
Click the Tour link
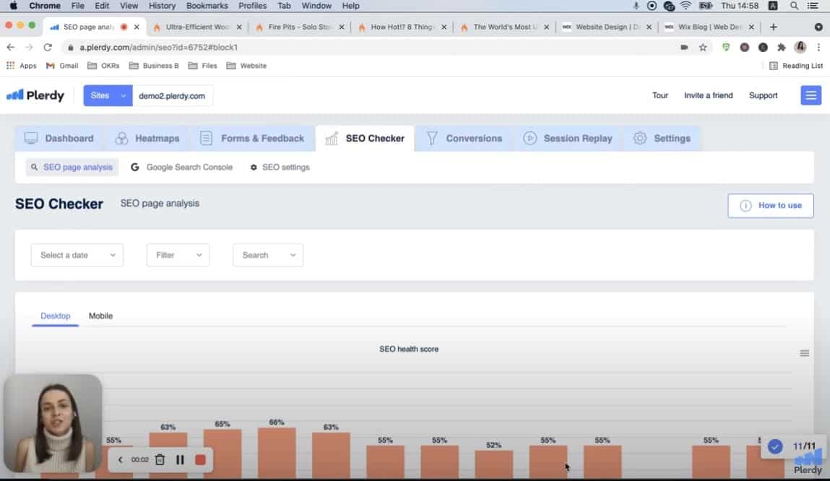tap(660, 95)
